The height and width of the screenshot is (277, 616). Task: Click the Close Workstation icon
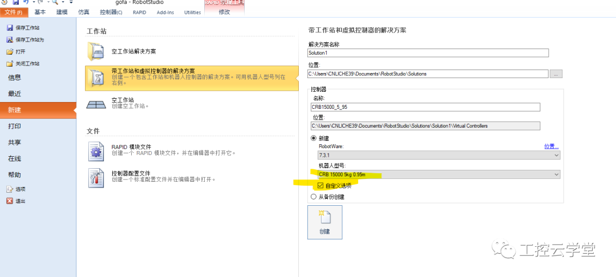[10, 64]
